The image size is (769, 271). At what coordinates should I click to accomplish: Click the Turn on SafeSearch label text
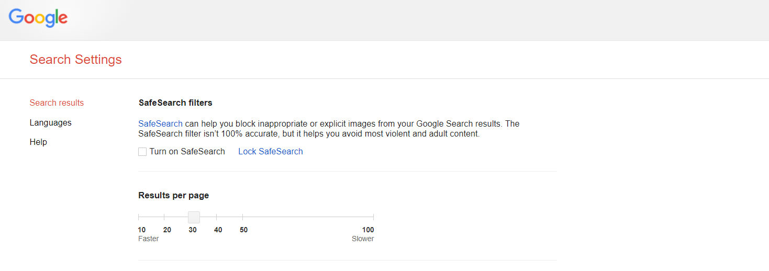click(187, 152)
